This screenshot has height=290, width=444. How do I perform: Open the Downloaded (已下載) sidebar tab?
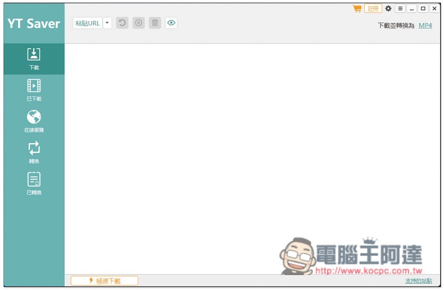click(34, 90)
